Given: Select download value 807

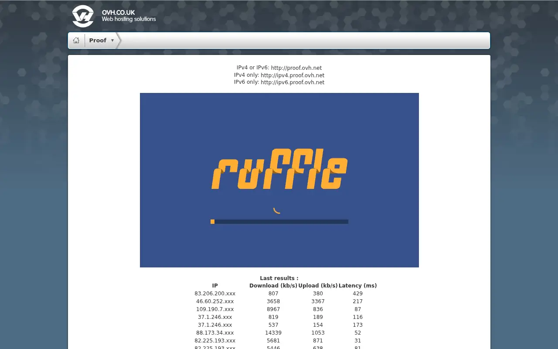Looking at the screenshot, I should point(273,294).
